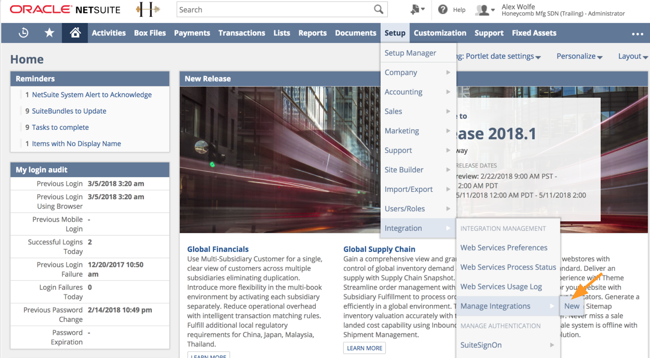650x358 pixels.
Task: Open Web Services Process Status
Action: click(x=508, y=267)
